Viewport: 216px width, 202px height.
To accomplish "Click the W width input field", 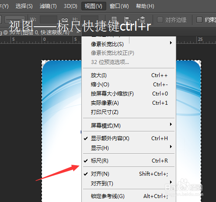I will click(49, 20).
